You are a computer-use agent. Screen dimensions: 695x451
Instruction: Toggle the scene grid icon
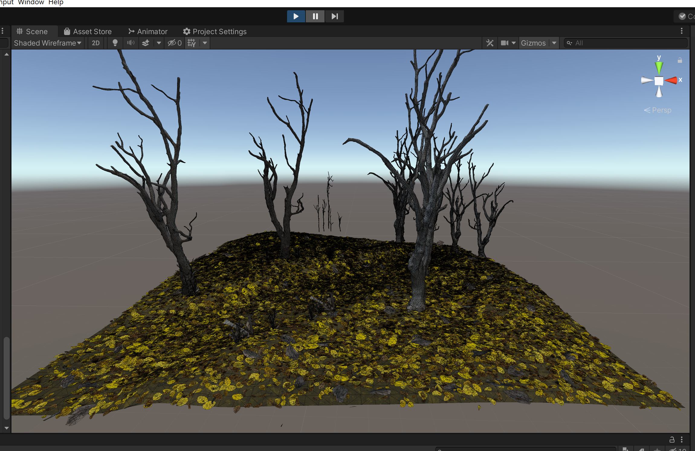(192, 43)
